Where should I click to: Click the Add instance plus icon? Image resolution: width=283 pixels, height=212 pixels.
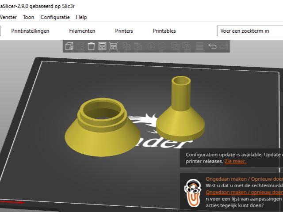click(x=151, y=46)
